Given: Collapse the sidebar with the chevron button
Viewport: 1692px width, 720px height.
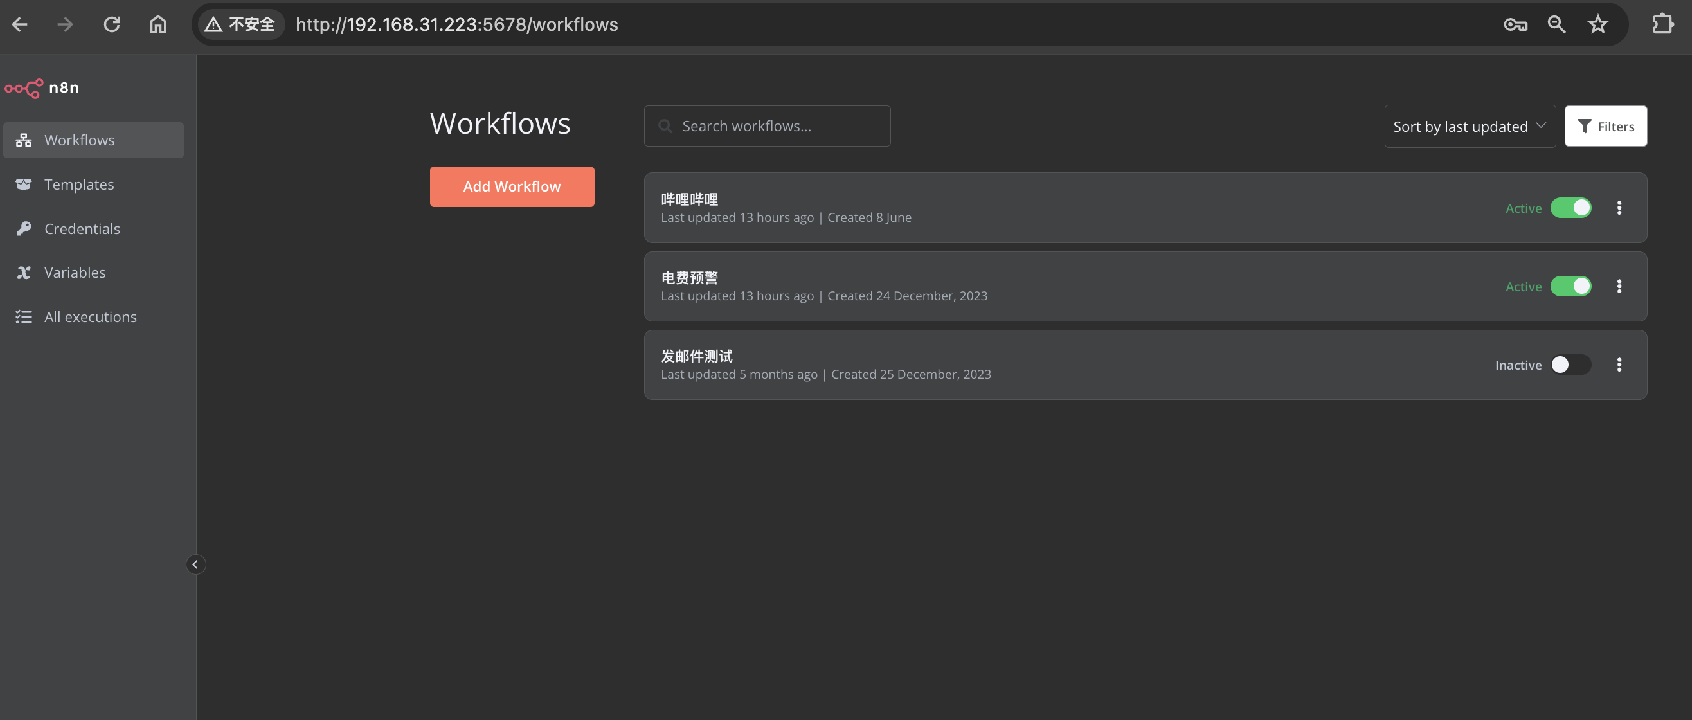Looking at the screenshot, I should (195, 564).
